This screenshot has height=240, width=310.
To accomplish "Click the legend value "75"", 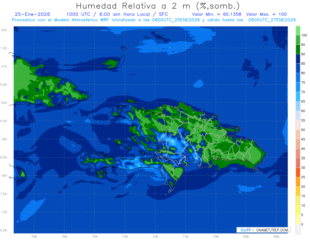I will click(303, 83).
